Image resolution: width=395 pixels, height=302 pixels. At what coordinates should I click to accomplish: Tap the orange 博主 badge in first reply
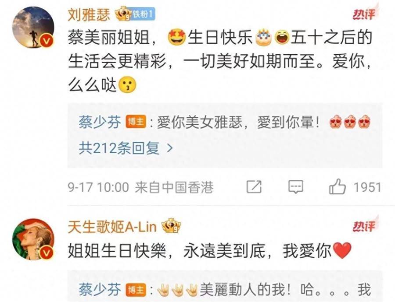[136, 123]
